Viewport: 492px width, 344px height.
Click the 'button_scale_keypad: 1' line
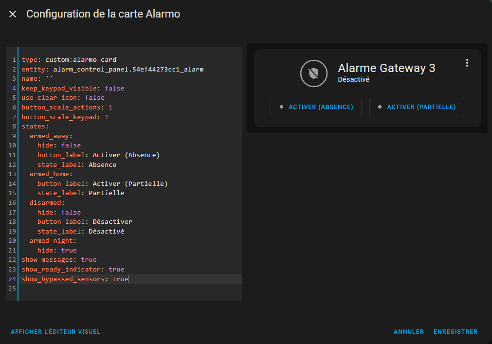[x=65, y=117]
